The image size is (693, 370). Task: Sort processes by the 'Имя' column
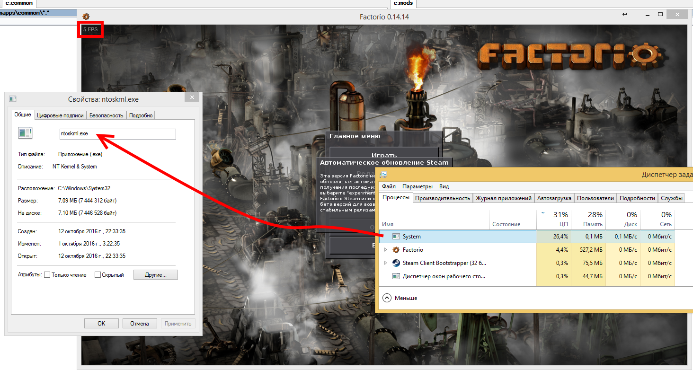pyautogui.click(x=388, y=224)
